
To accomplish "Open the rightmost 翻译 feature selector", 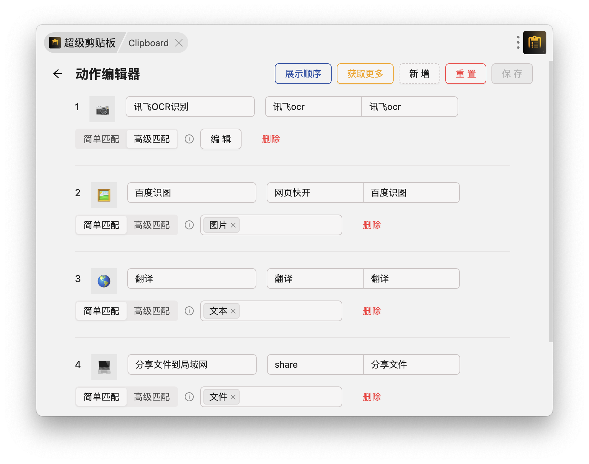I will pos(411,279).
